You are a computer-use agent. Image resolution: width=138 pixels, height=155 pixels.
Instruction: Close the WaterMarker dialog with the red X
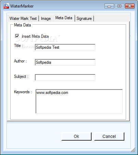pyautogui.click(x=130, y=6)
